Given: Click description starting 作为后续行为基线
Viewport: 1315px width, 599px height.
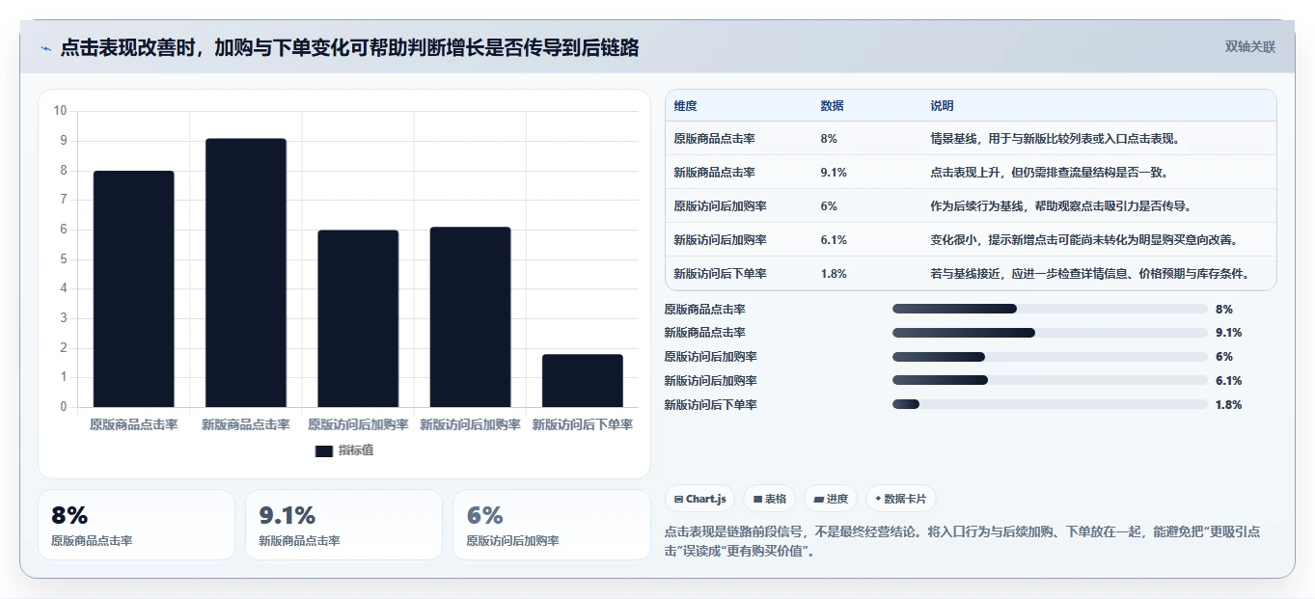Looking at the screenshot, I should (1061, 206).
